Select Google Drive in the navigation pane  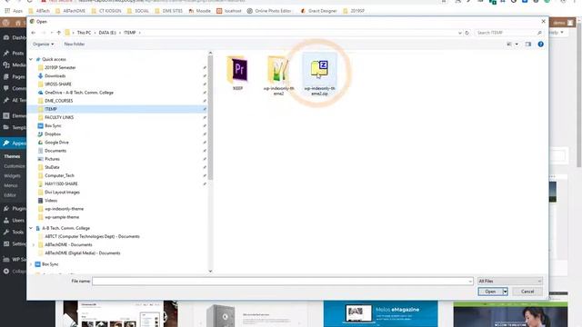(56, 143)
